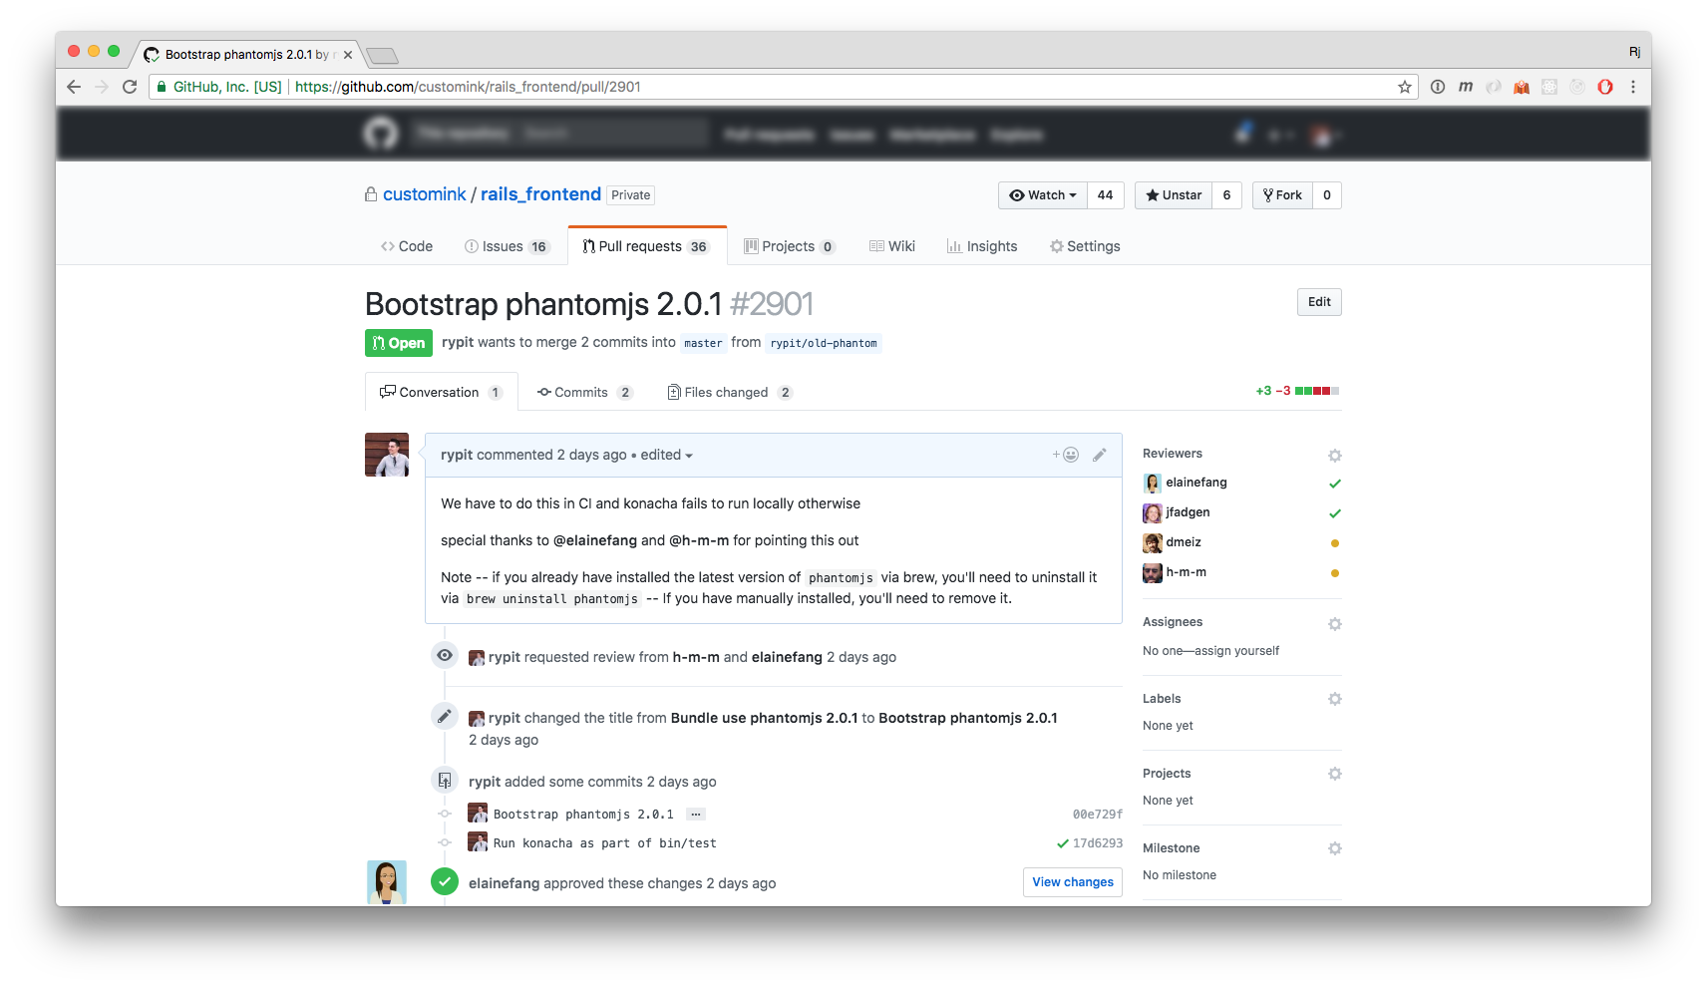Click the red Opera extension icon

point(1605,87)
